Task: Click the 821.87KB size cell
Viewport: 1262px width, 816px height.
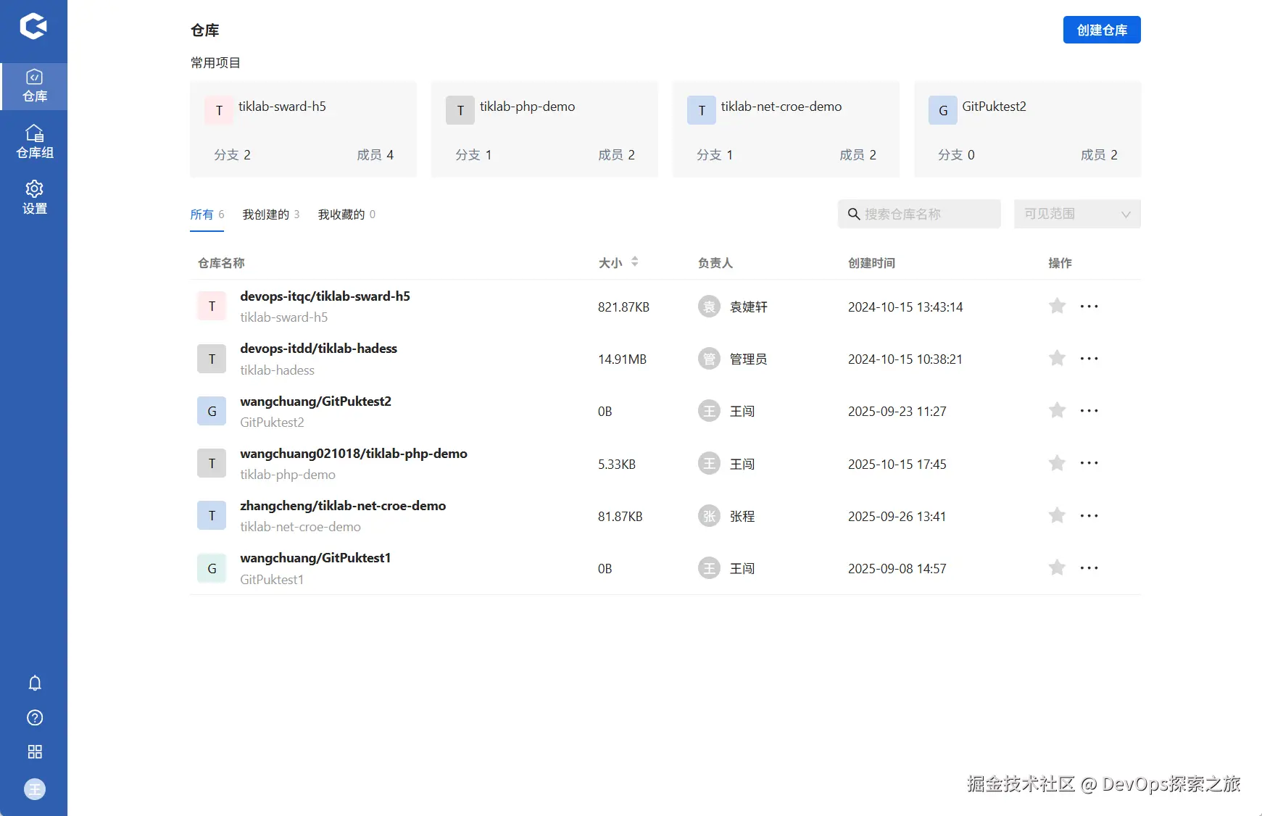Action: coord(623,307)
